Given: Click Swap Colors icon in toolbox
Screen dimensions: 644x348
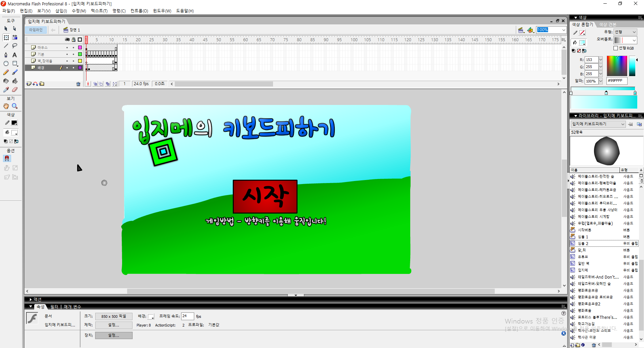Looking at the screenshot, I should coord(16,141).
